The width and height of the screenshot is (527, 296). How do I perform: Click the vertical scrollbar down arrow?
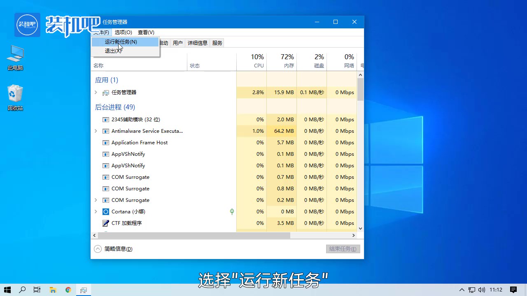(360, 229)
